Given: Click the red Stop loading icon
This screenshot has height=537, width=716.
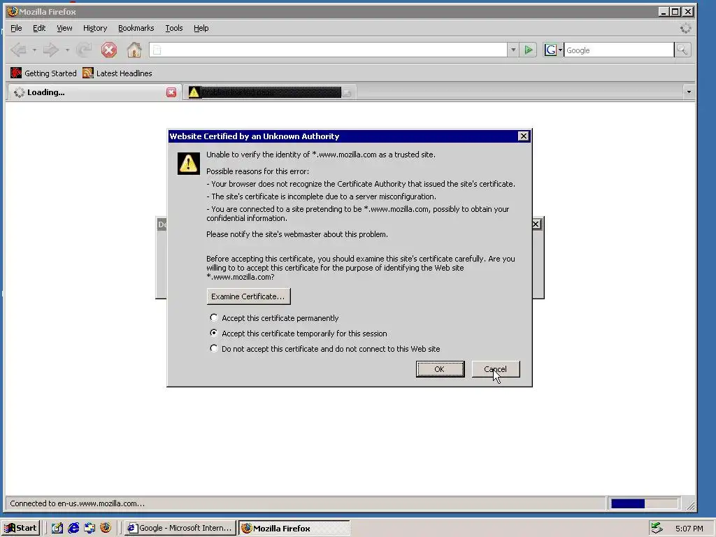Looking at the screenshot, I should (108, 50).
